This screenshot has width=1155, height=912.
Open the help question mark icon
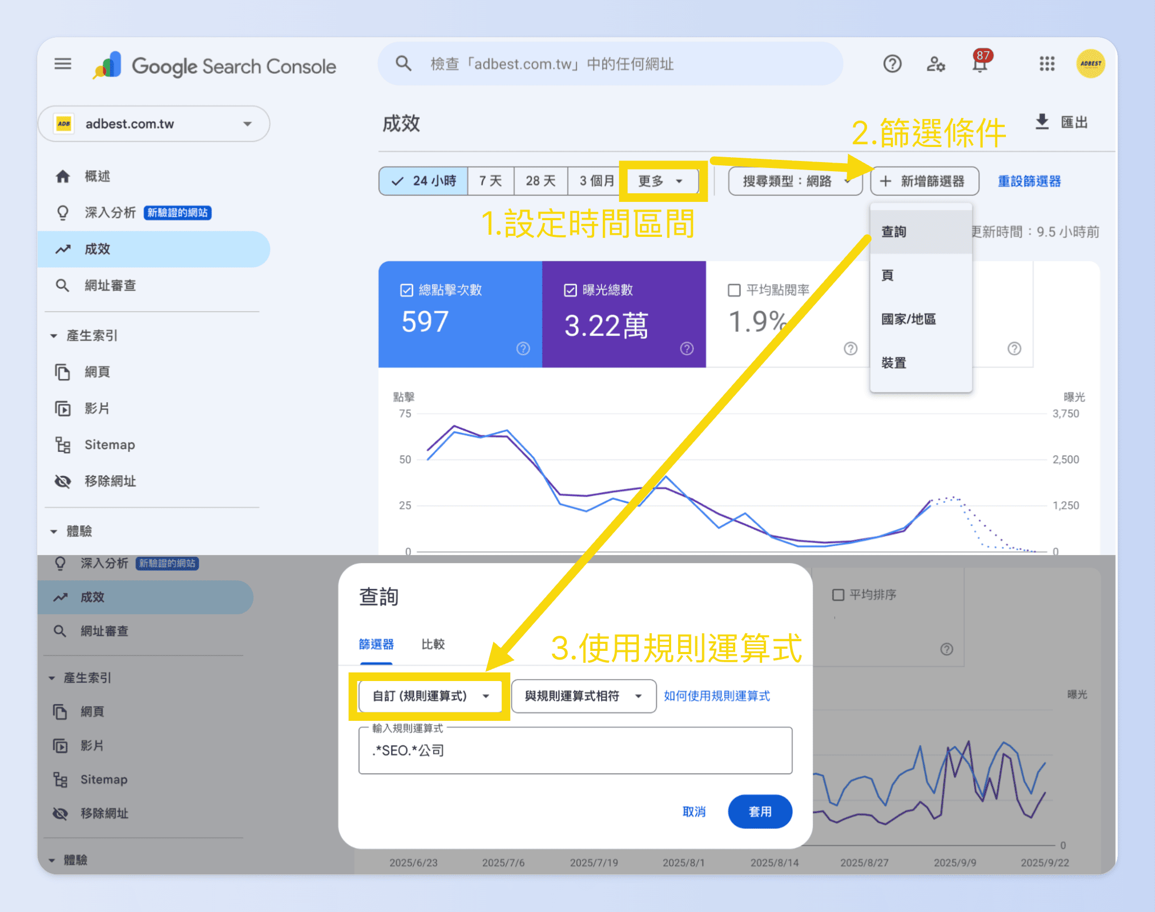point(892,64)
